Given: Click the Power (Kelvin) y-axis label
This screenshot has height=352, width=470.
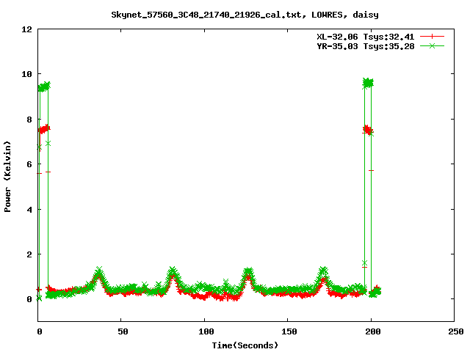Looking at the screenshot, I should tap(8, 175).
